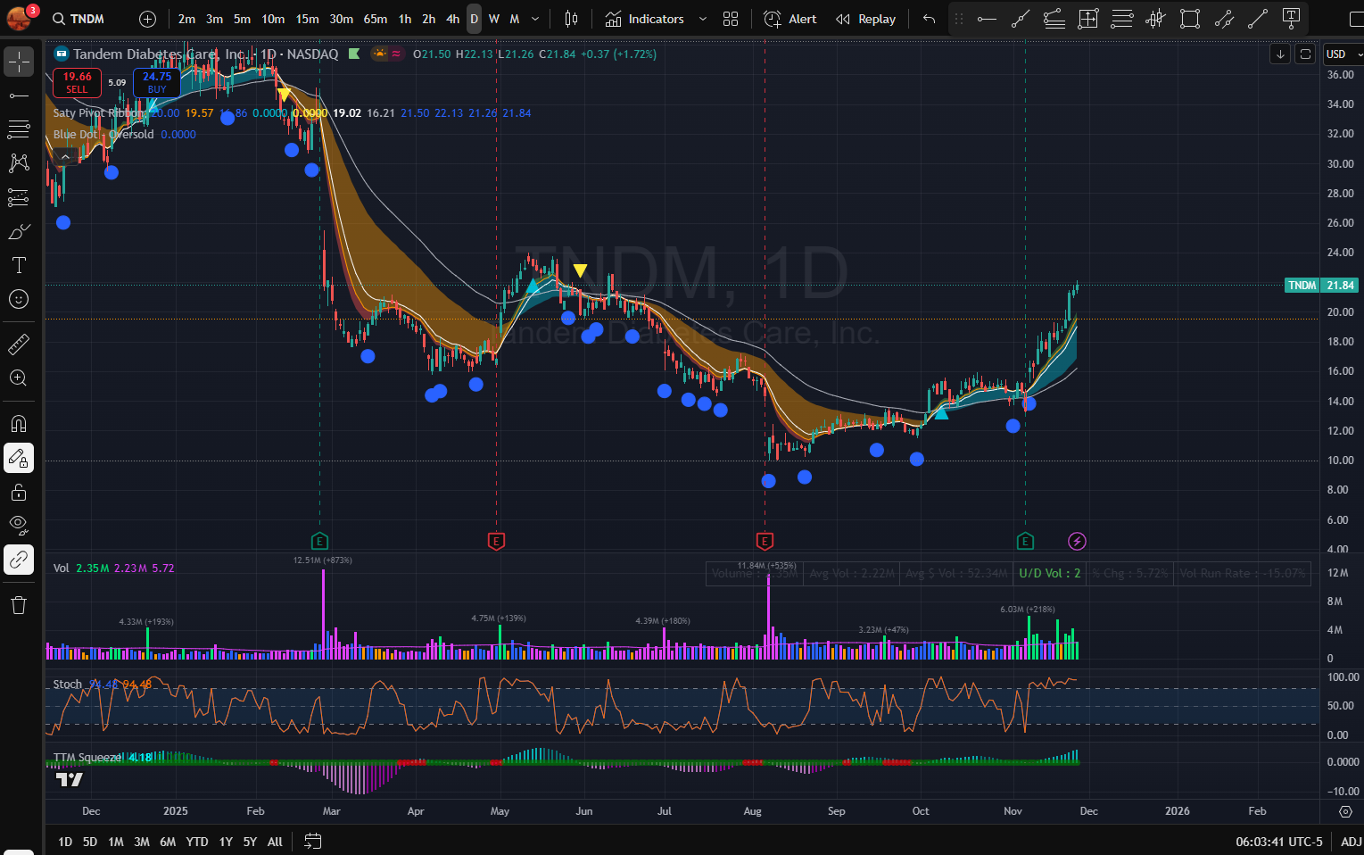Screen dimensions: 1364x855
Task: Click the green earnings E marker near March
Action: [320, 541]
